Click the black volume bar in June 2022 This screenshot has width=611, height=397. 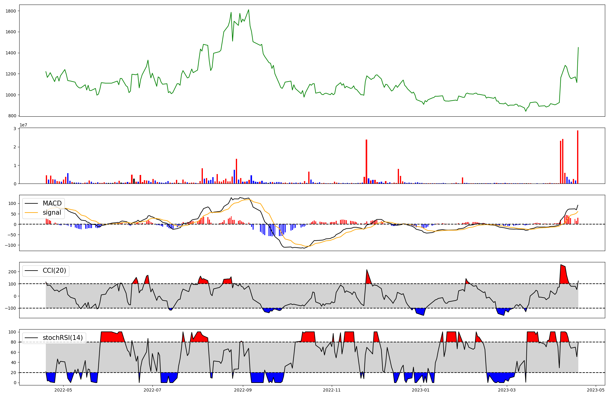coord(134,181)
